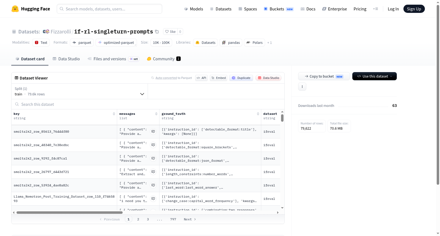Open message viewer for row smoltalk2_row_26797_d443d721
Image resolution: width=440 pixels, height=236 pixels.
153,172
